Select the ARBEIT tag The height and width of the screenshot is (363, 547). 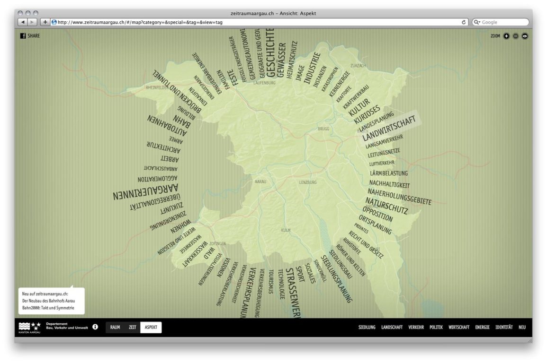[x=170, y=159]
